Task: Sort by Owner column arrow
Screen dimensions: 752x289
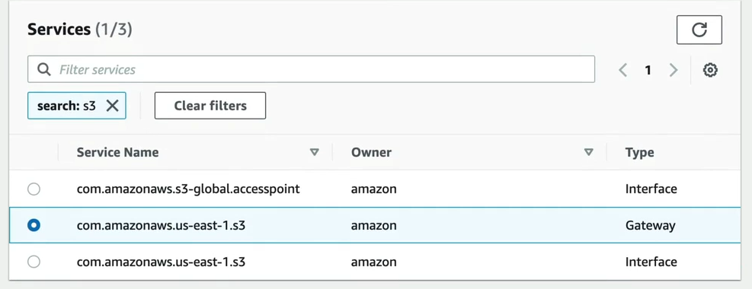Action: (x=588, y=153)
